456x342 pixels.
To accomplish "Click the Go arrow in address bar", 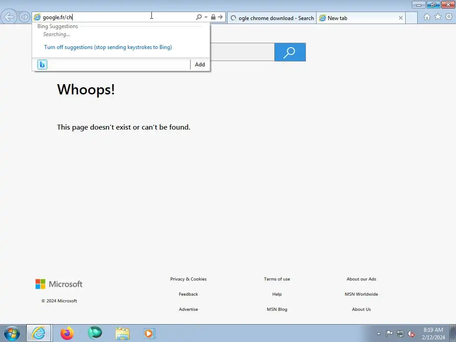I will (220, 17).
